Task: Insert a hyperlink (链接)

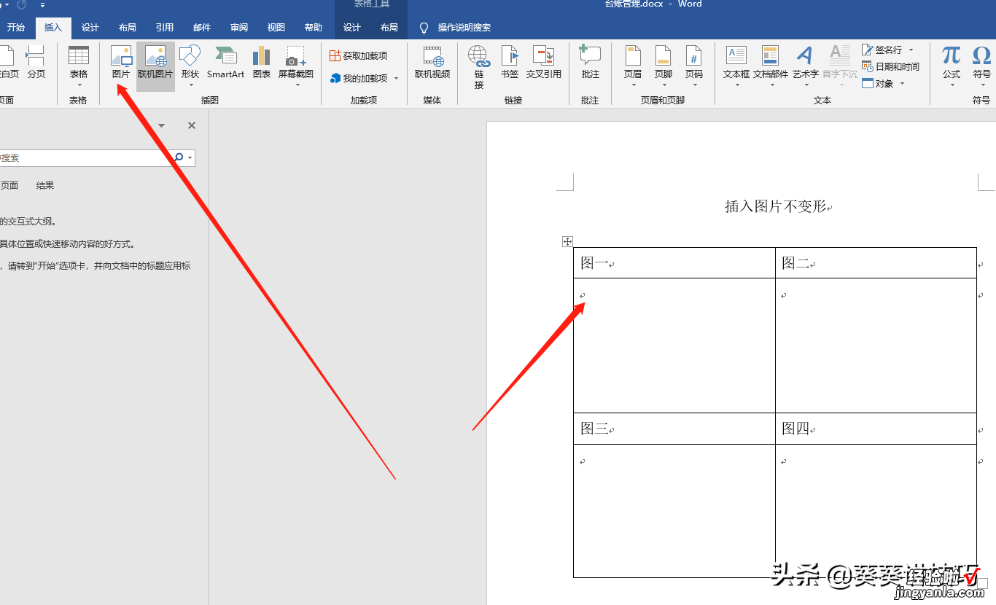Action: coord(479,66)
